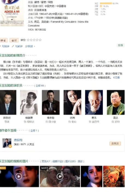Viewport: 125px width, 193px height.
Task: Click the 推荐 button
Action: coord(120,45)
